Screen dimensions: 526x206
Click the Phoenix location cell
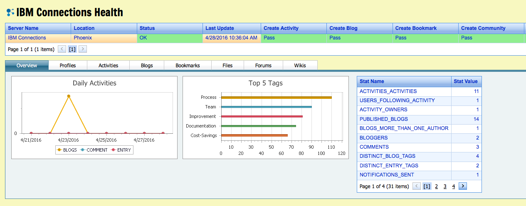tap(104, 38)
